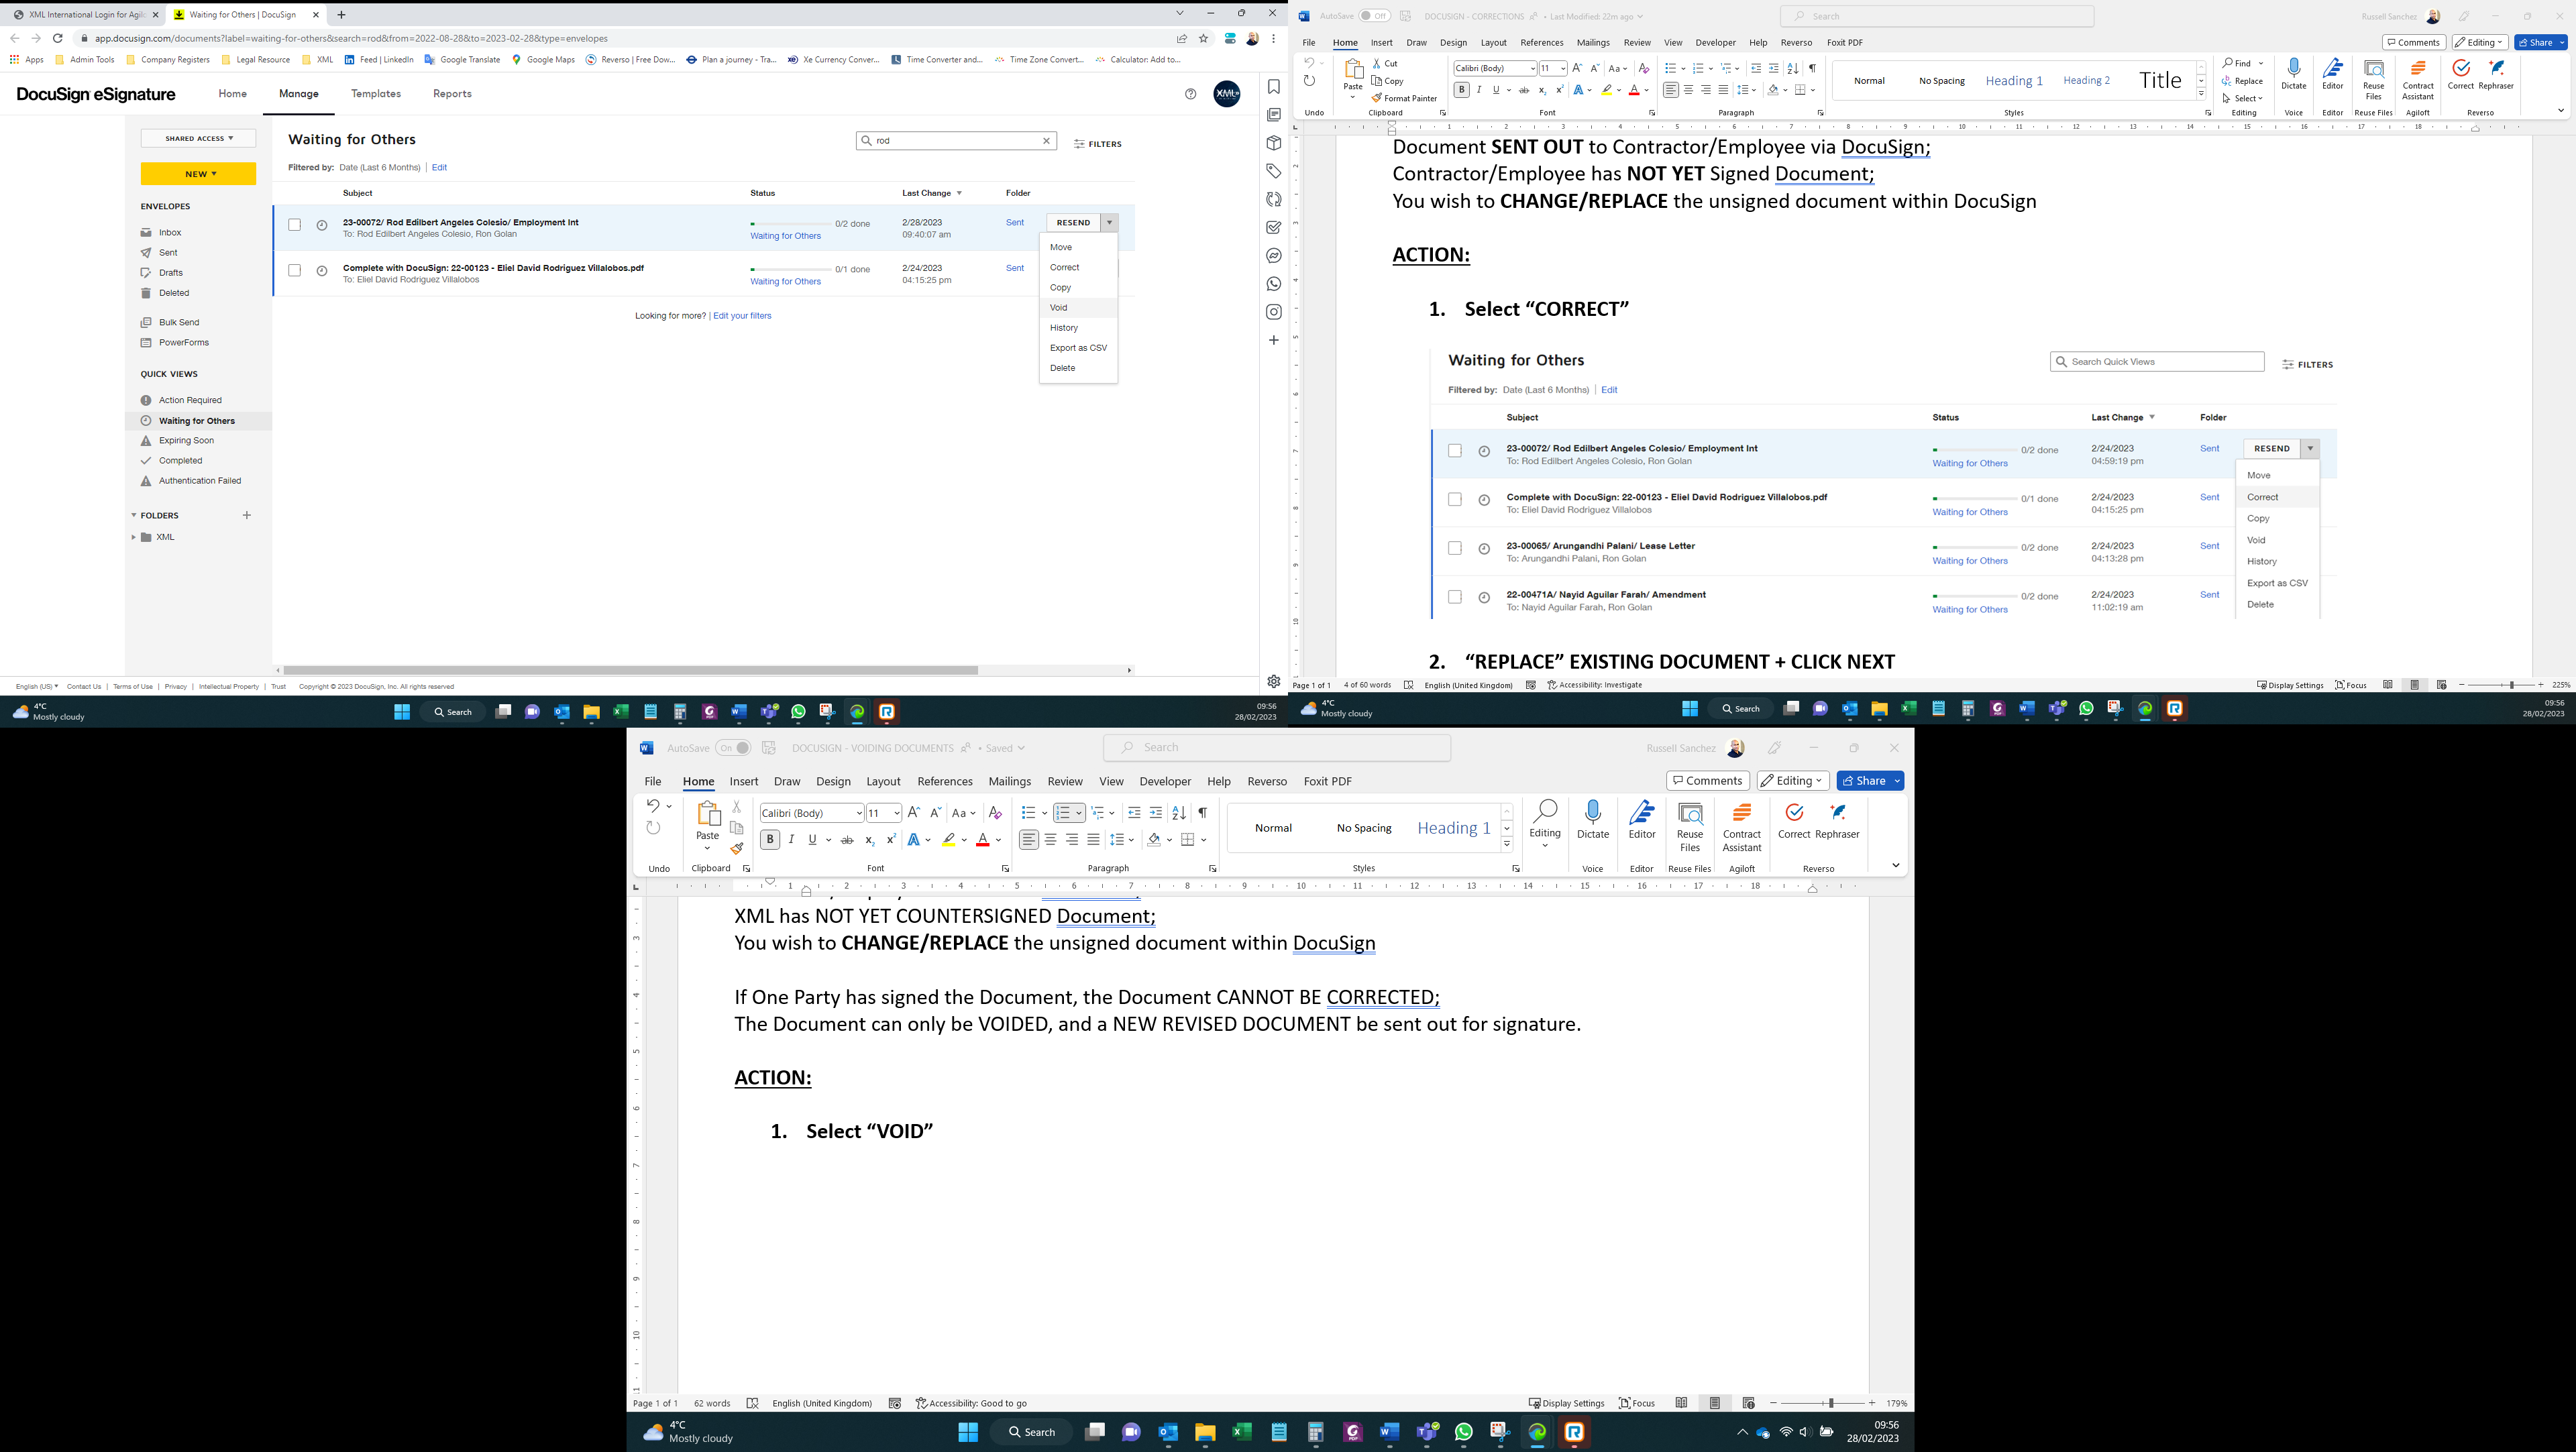Click the FILTERS button in DocuSign
Screen dimensions: 2576x1452
tap(1098, 143)
